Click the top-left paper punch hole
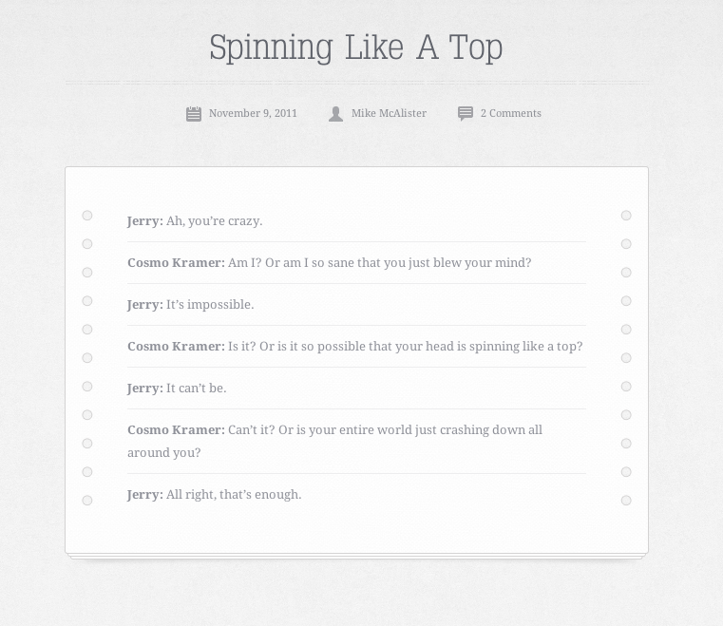723x626 pixels. [87, 216]
